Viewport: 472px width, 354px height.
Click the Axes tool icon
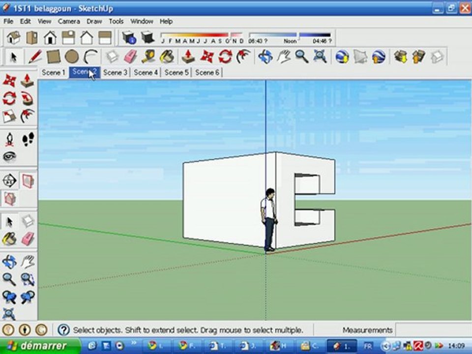[x=9, y=180]
